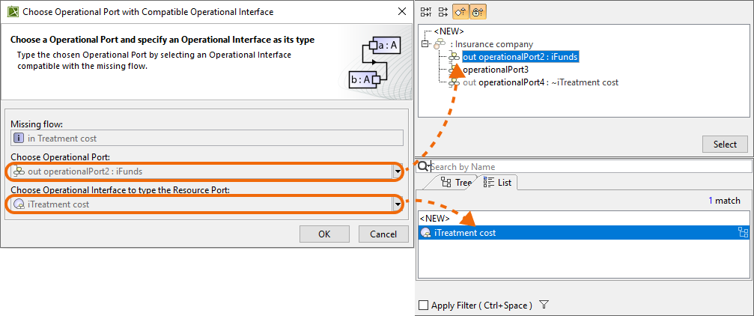The width and height of the screenshot is (754, 316).
Task: Select : Insurance company tree node
Action: 491,44
